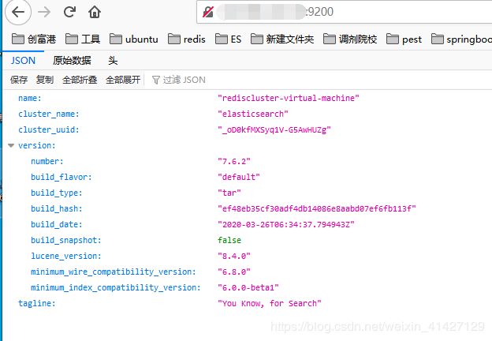Open the ubuntu bookmark folder
Image resolution: width=492 pixels, height=341 pixels.
(x=134, y=39)
